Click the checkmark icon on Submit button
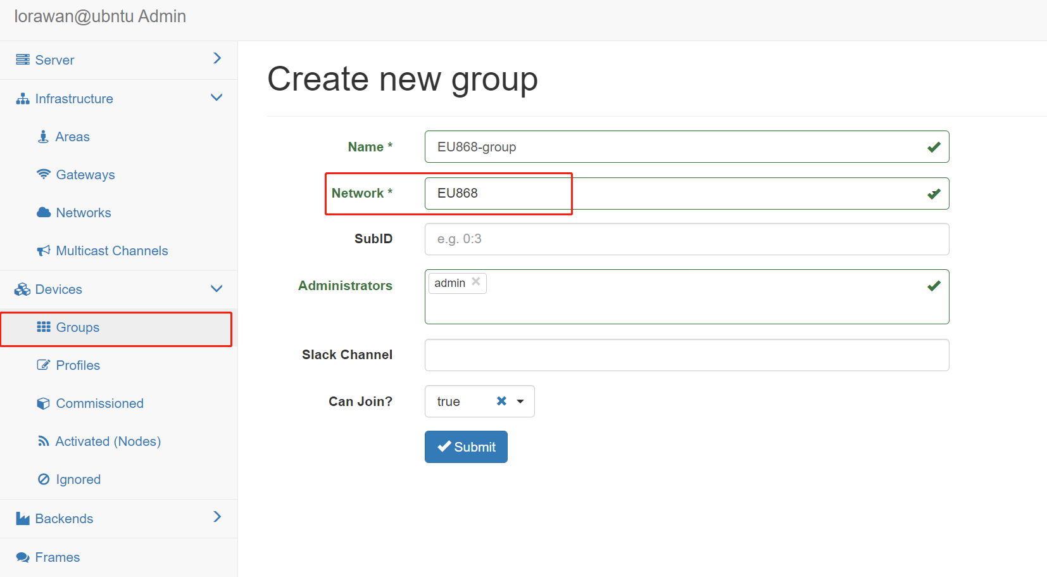 [x=444, y=446]
